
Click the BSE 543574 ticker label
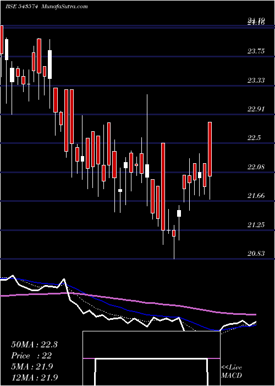point(21,7)
